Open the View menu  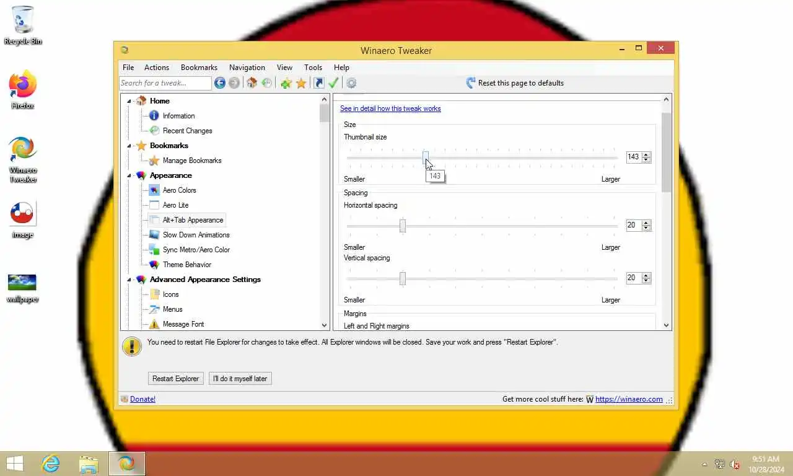coord(284,68)
